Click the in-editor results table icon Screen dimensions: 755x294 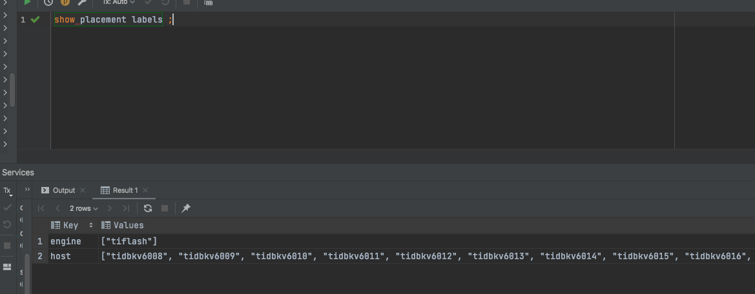pyautogui.click(x=208, y=3)
